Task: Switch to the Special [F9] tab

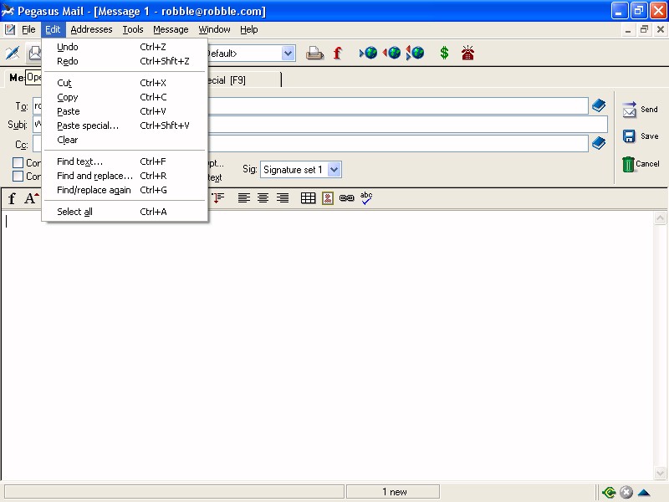Action: click(244, 79)
